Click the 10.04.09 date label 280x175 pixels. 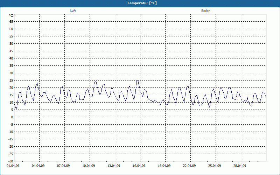pyautogui.click(x=89, y=166)
